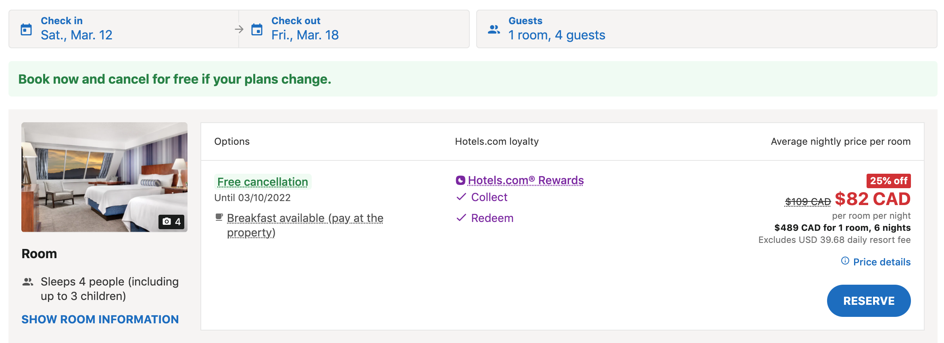
Task: Open the Hotels.com Rewards link
Action: 526,181
